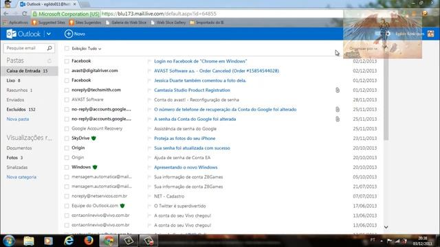Create a Nova categoria
The image size is (440, 247).
click(21, 177)
